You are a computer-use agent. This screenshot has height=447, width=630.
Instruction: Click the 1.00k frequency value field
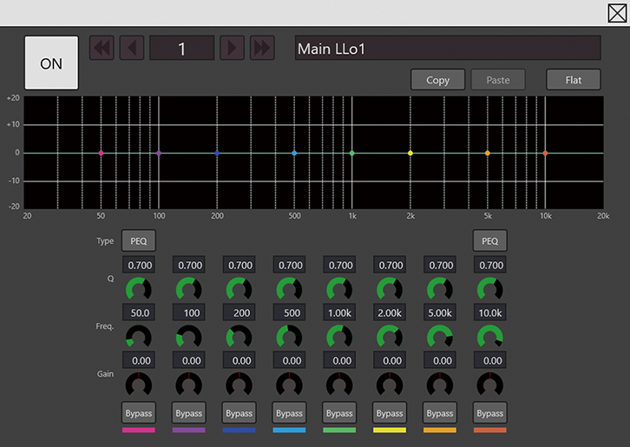(340, 312)
